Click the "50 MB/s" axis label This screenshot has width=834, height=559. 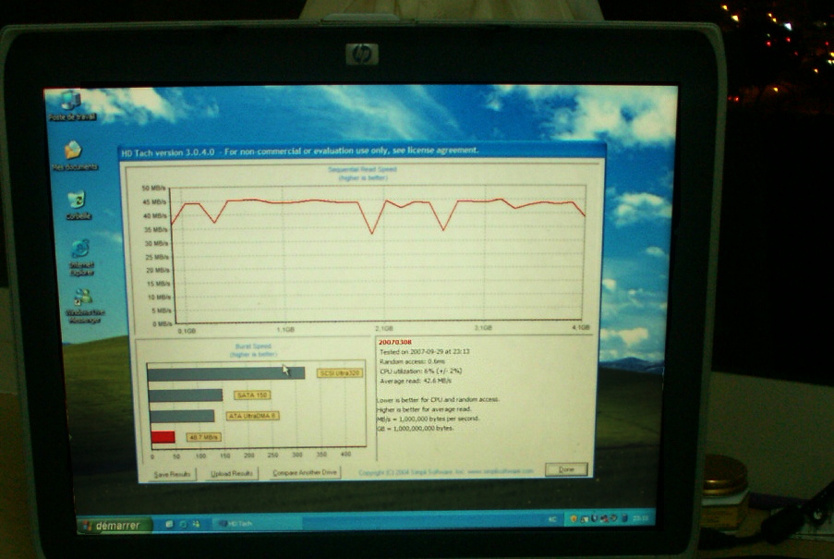pyautogui.click(x=153, y=188)
